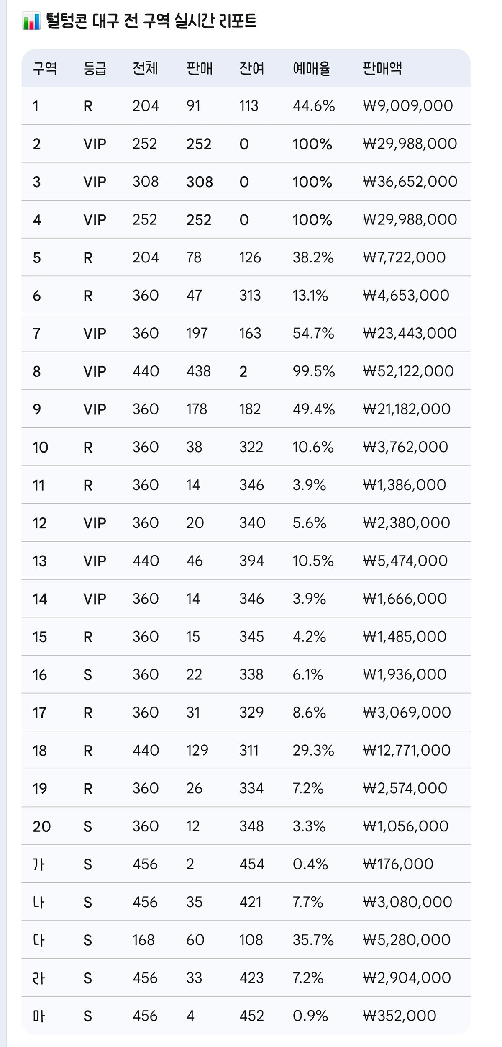Select the 44.6% booking rate in zone 1
This screenshot has height=1047, width=502.
point(314,106)
